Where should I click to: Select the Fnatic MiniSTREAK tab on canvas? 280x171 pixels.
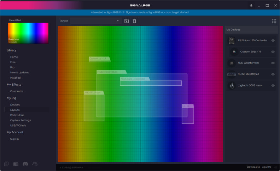pos(112,72)
